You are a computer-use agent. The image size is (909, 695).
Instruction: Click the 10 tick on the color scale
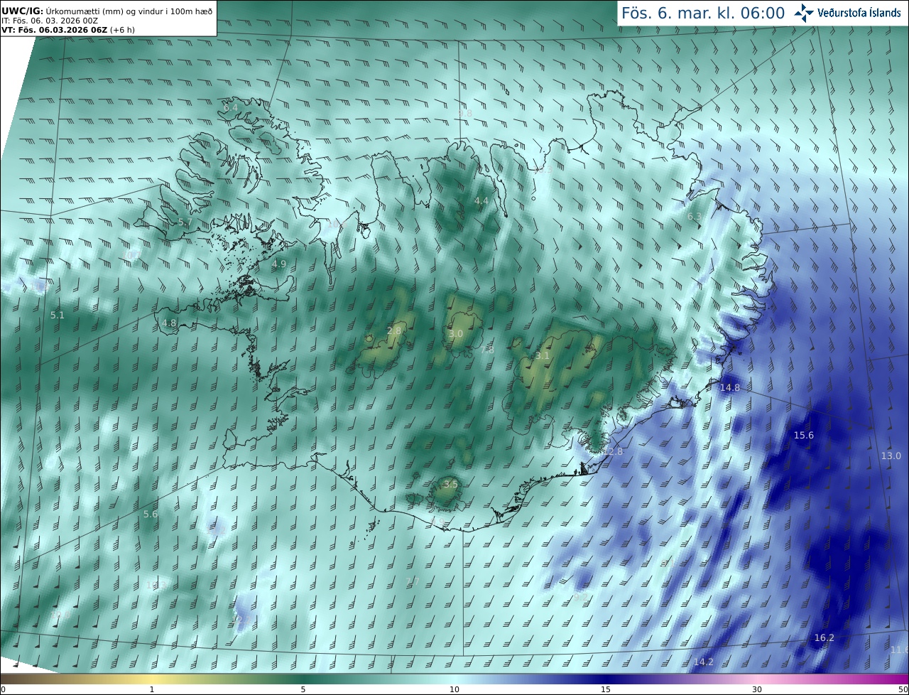point(454,689)
